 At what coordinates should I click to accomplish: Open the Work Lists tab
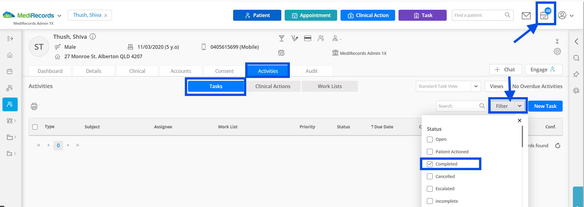point(330,86)
